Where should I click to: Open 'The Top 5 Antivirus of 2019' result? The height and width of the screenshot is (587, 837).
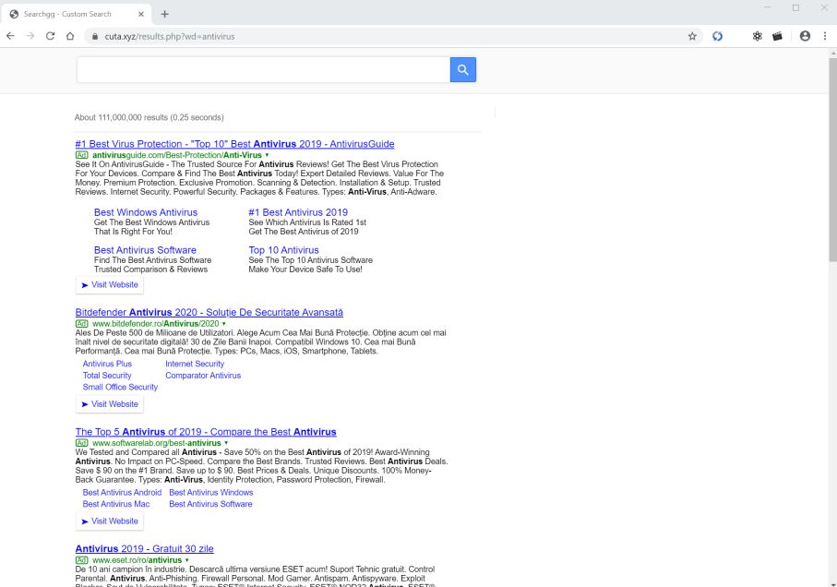tap(206, 432)
